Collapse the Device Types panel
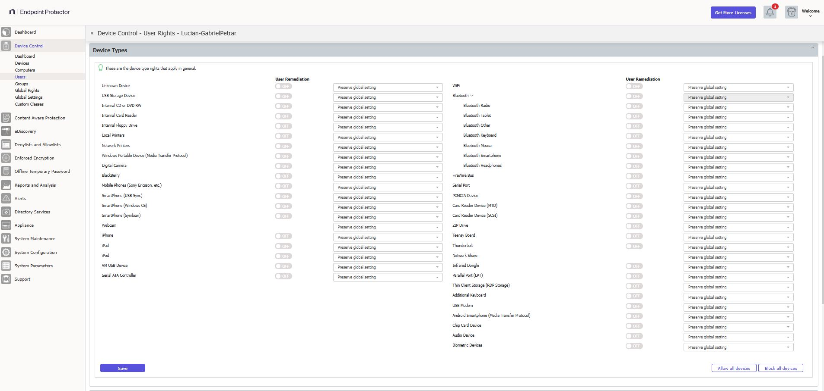The height and width of the screenshot is (391, 824). (811, 48)
